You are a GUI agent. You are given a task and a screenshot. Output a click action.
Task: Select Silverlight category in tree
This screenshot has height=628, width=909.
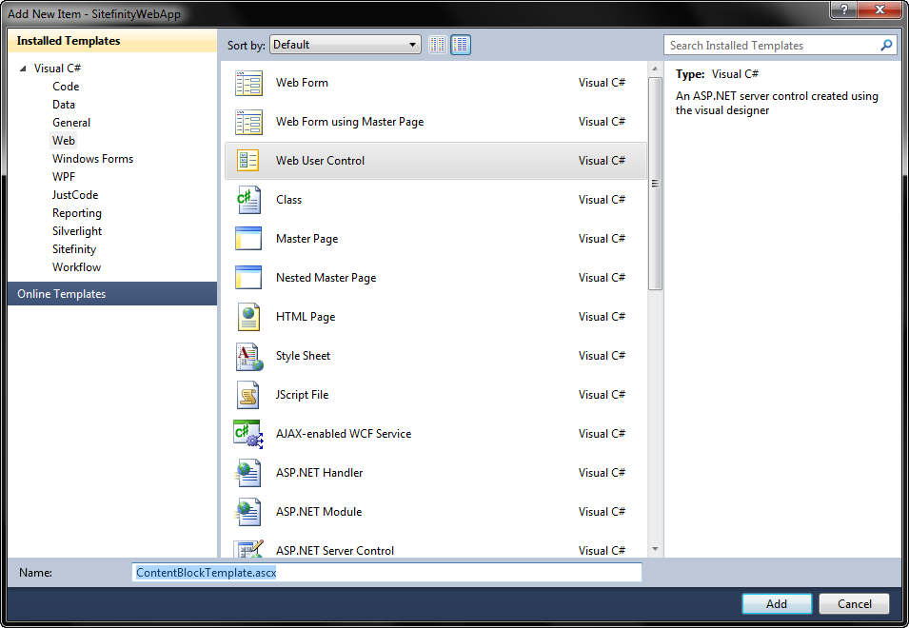77,231
